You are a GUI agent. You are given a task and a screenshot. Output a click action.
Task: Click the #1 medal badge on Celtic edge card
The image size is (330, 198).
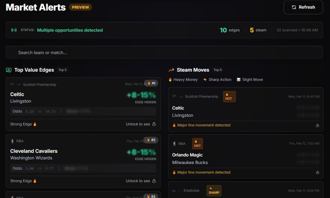point(151,83)
